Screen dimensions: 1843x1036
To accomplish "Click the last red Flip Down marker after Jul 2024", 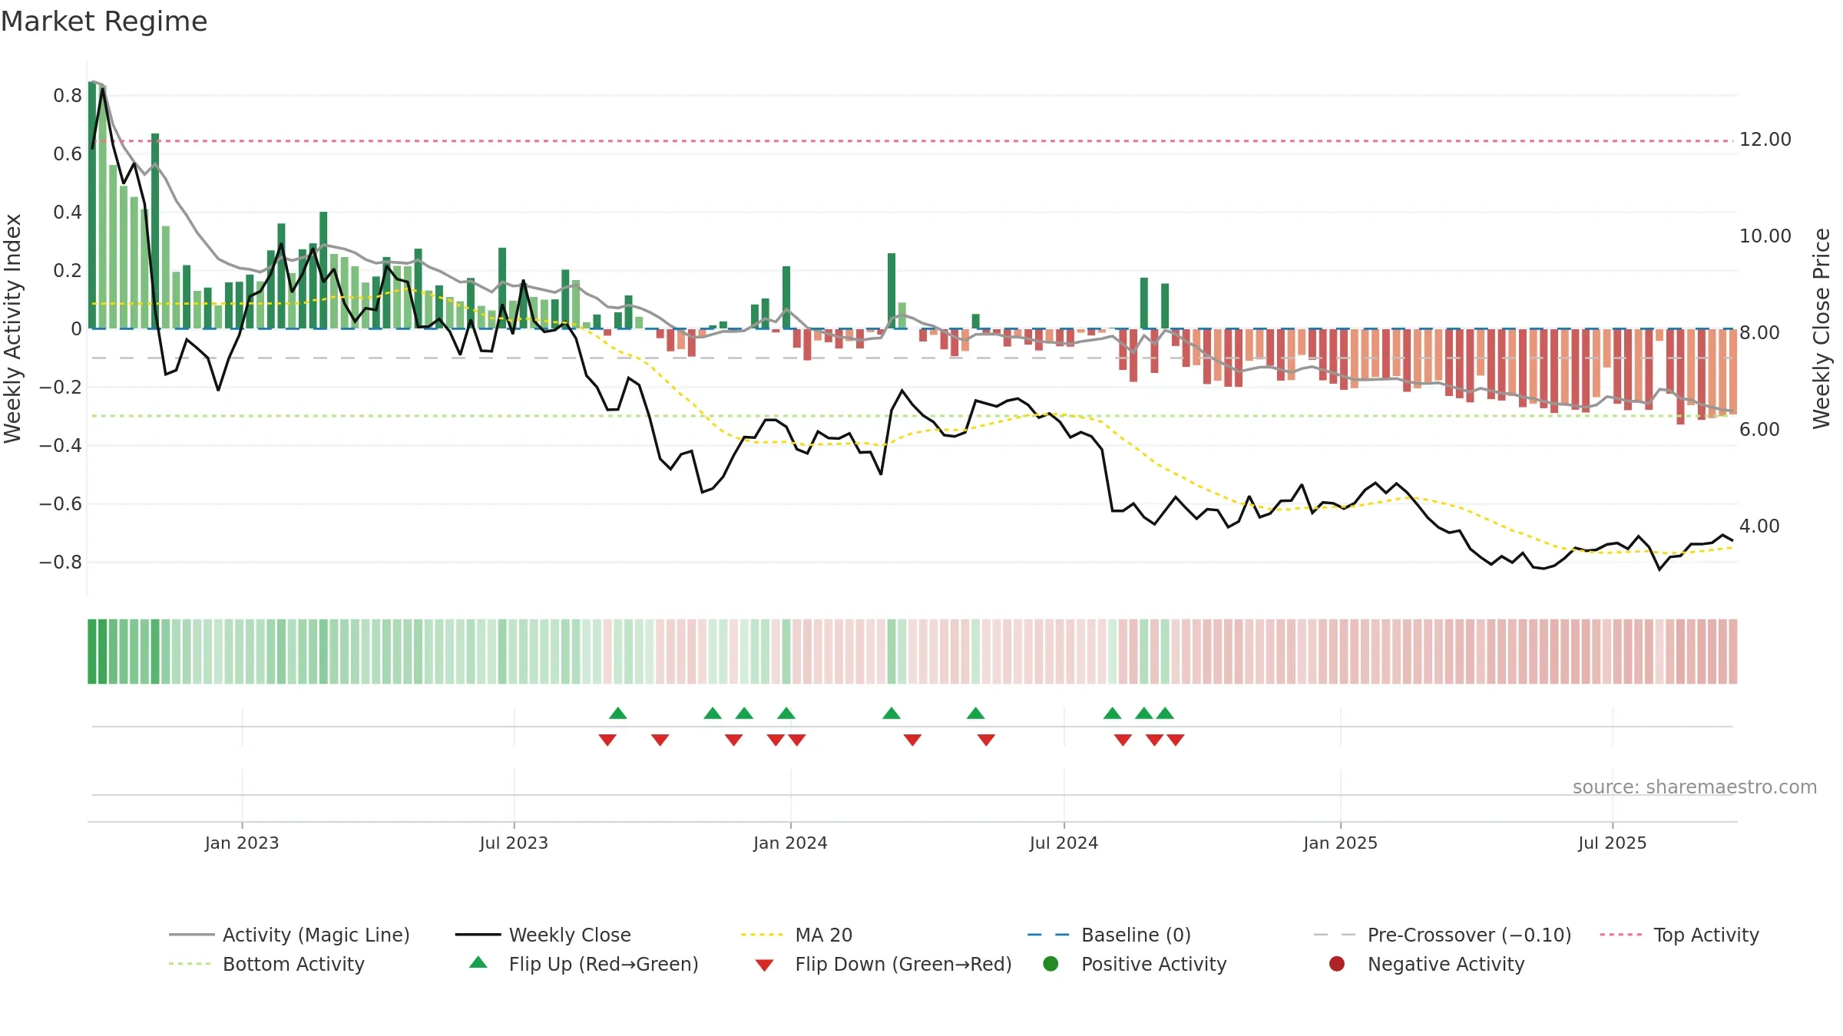I will (x=1176, y=740).
